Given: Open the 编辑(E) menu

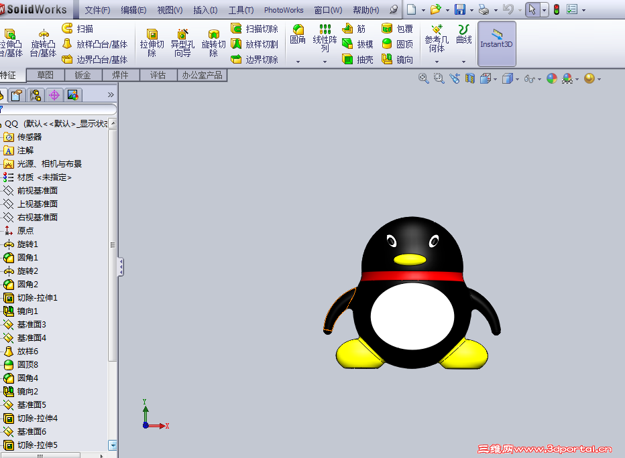Looking at the screenshot, I should pyautogui.click(x=133, y=10).
